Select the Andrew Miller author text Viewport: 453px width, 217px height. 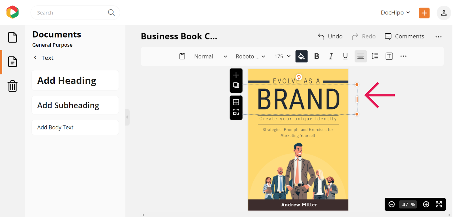pyautogui.click(x=299, y=205)
